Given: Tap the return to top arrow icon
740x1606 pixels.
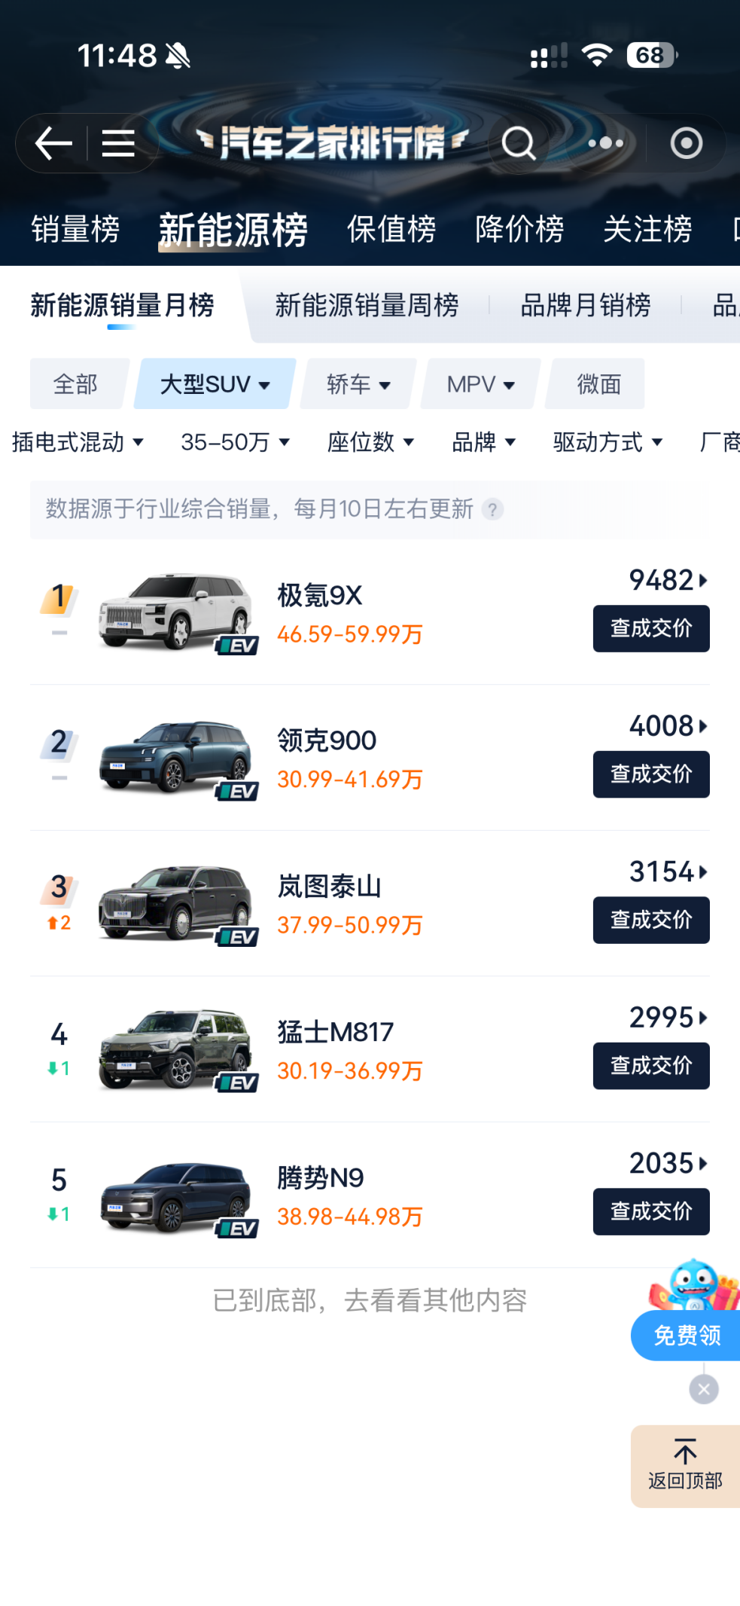Looking at the screenshot, I should point(685,1452).
